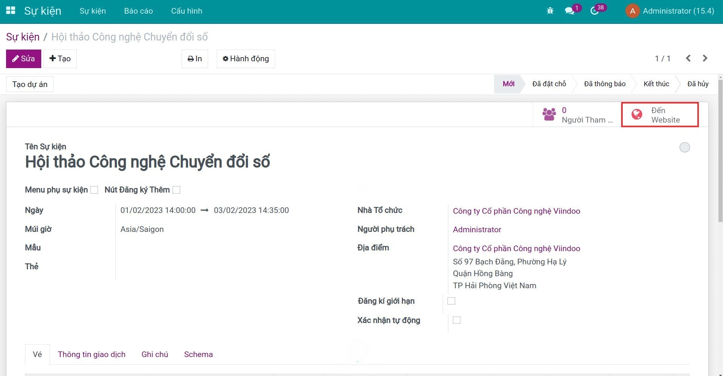Open the messaging conversations icon
Viewport: 723px width, 376px height.
click(569, 11)
